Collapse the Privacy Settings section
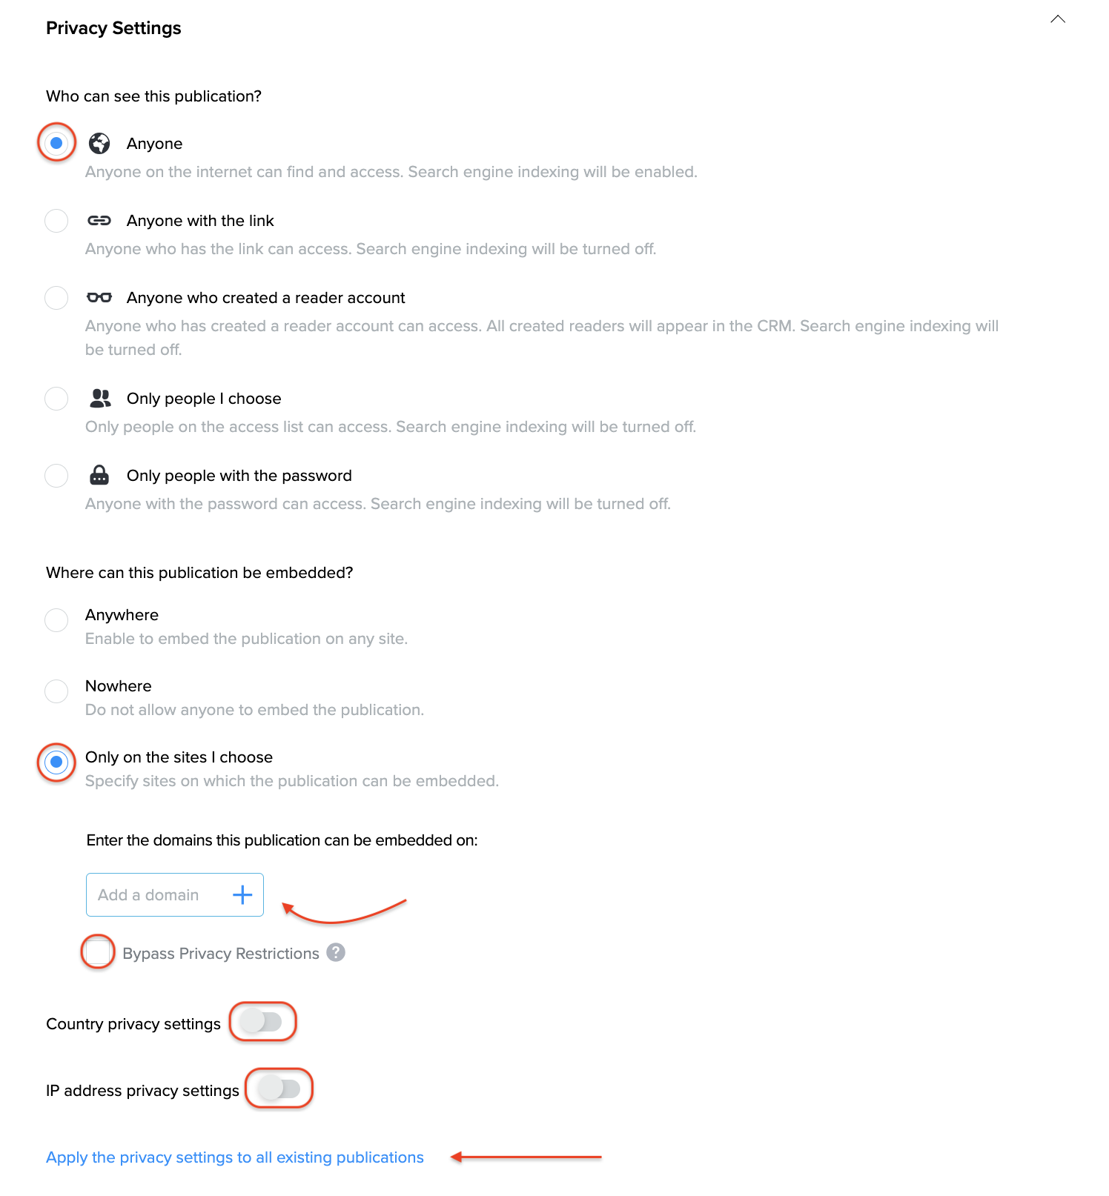This screenshot has height=1196, width=1109. pos(1058,20)
